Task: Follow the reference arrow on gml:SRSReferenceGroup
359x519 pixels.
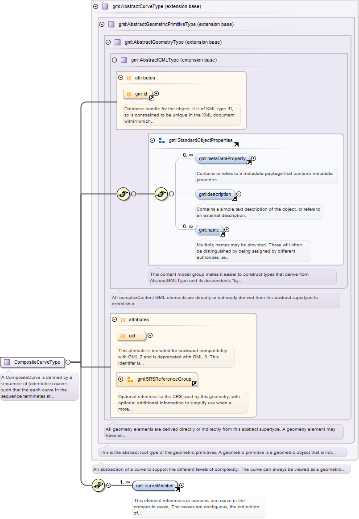Action: (x=194, y=383)
